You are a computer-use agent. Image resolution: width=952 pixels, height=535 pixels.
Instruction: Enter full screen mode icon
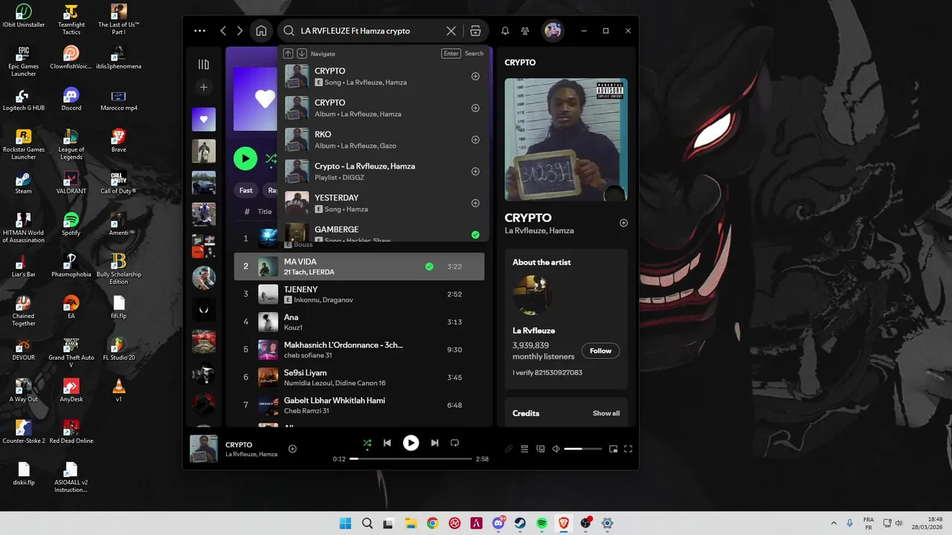point(628,449)
